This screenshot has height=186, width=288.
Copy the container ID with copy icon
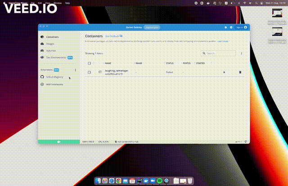click(x=121, y=74)
